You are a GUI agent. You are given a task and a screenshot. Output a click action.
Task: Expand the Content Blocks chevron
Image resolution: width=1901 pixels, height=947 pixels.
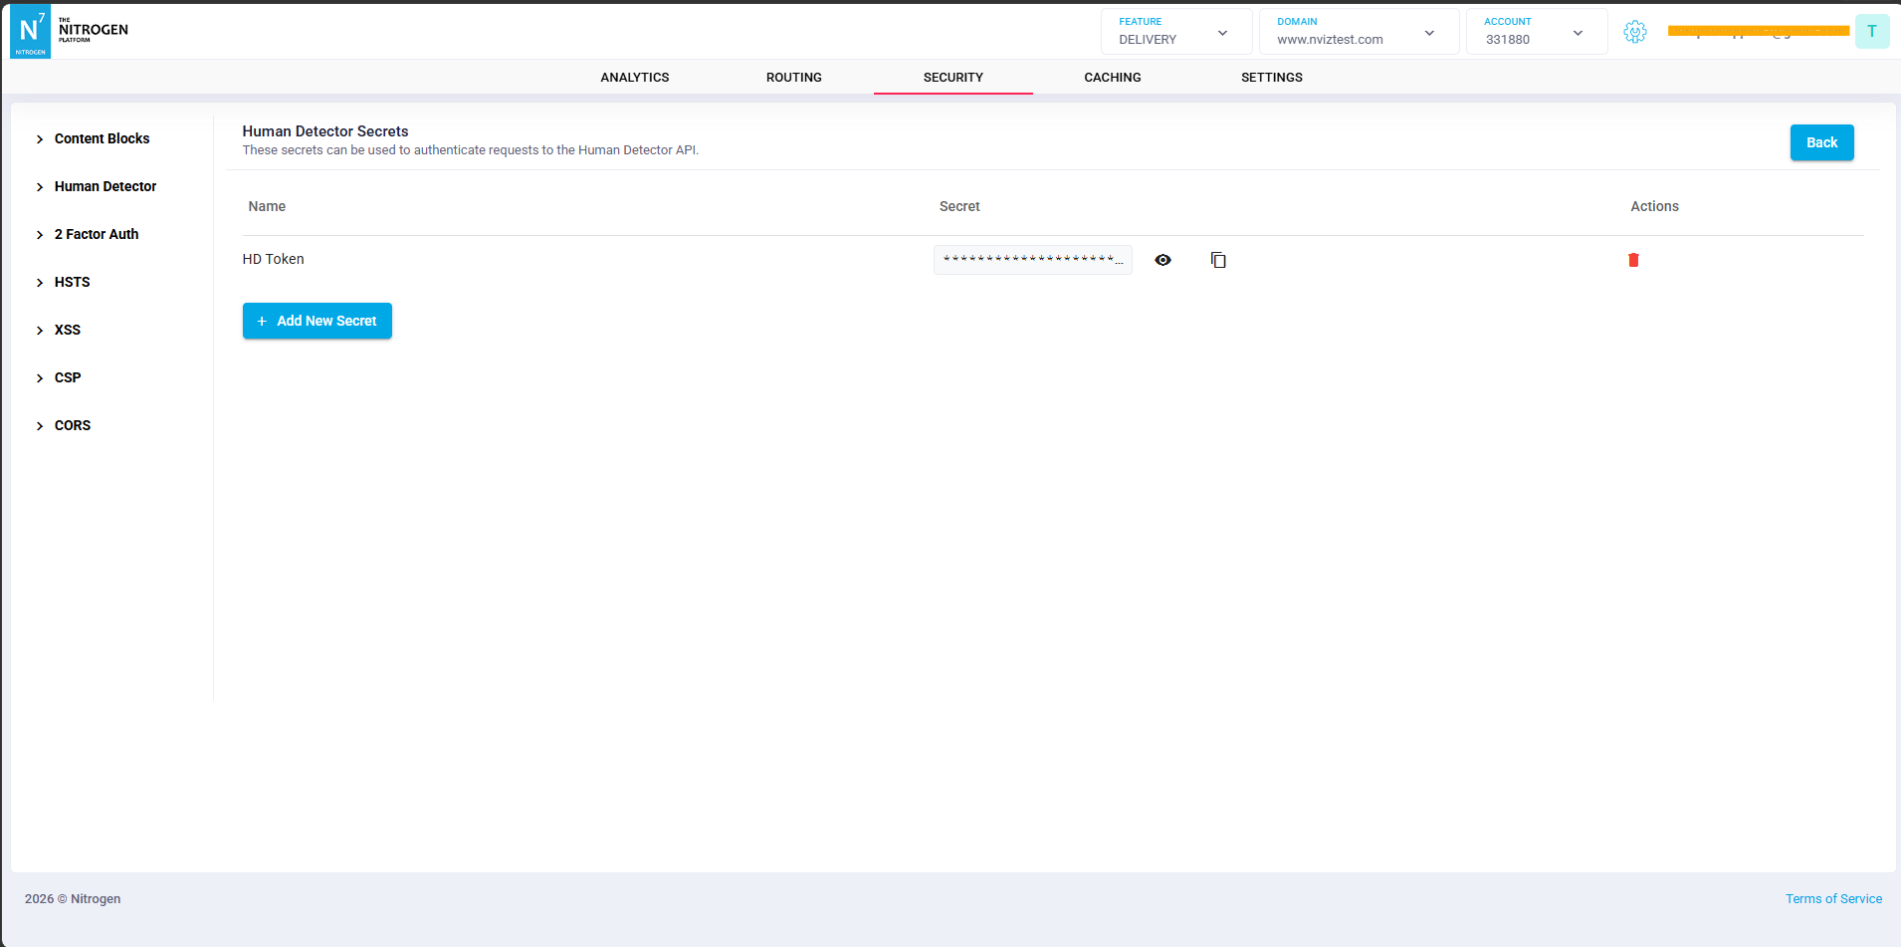coord(40,139)
